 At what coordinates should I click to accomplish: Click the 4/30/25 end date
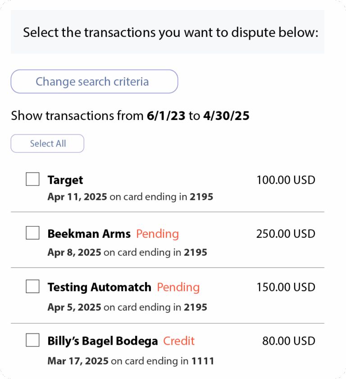pos(226,116)
